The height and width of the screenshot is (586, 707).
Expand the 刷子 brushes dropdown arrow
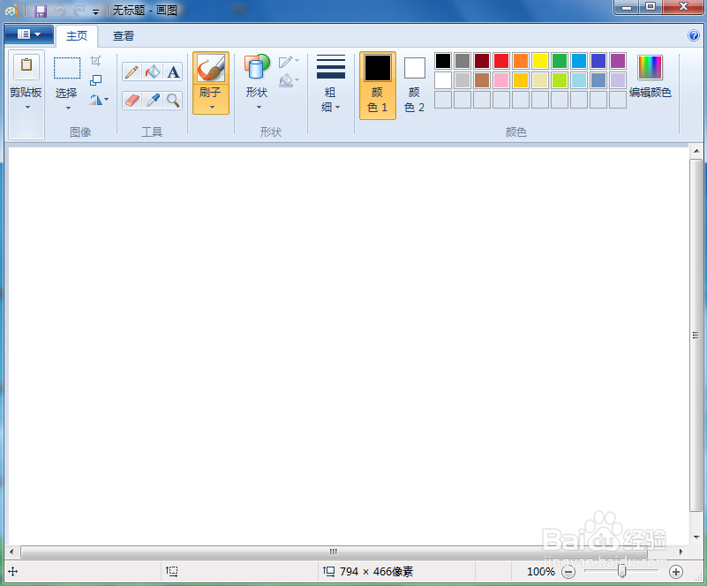point(212,108)
